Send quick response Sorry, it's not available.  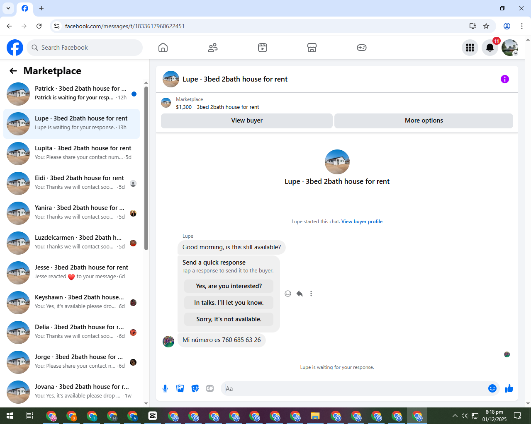229,319
